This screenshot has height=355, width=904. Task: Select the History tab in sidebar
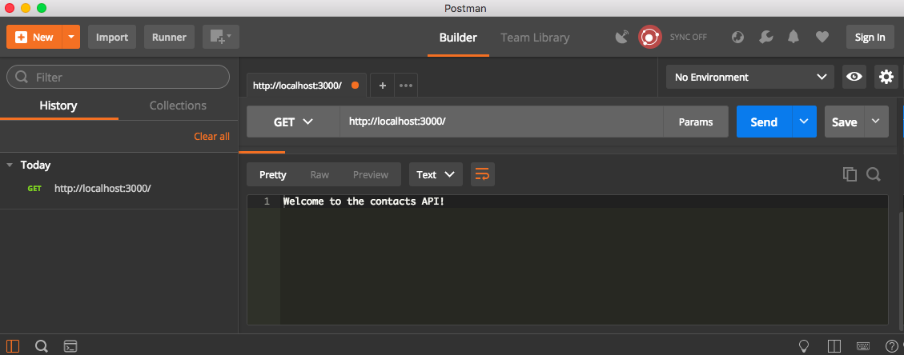(x=58, y=106)
